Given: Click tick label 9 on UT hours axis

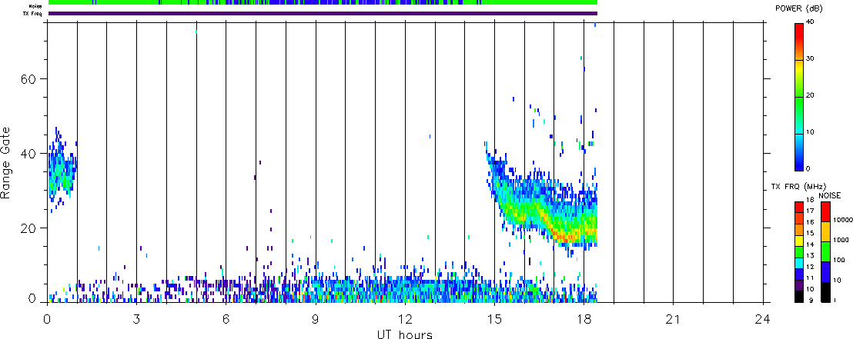Looking at the screenshot, I should [316, 319].
